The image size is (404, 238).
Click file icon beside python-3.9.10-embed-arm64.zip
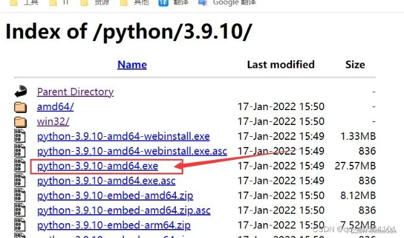21,225
